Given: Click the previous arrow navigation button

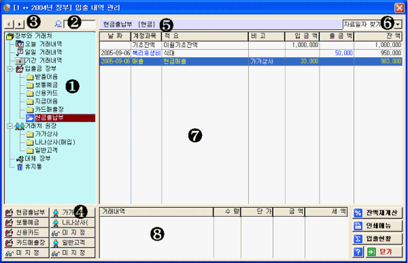Looking at the screenshot, I should point(9,25).
